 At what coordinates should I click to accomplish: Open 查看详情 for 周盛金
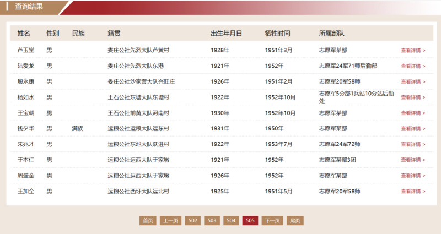(413, 176)
